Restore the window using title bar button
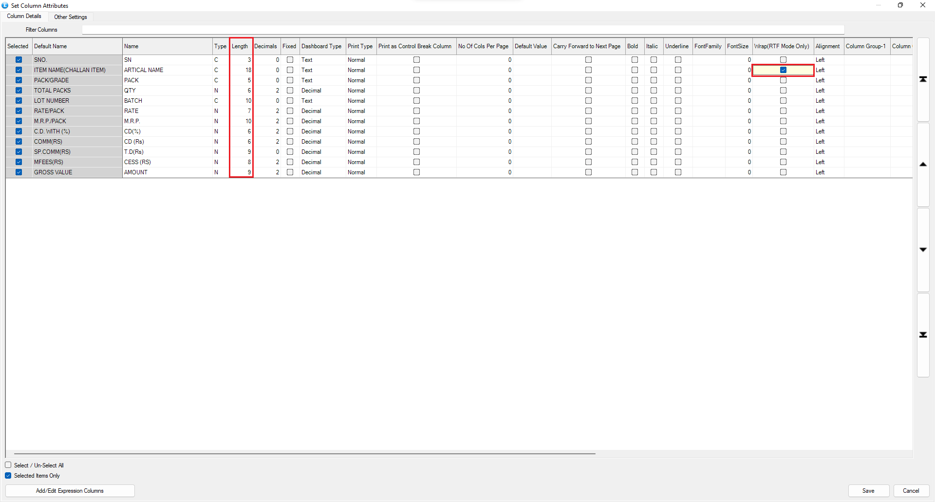 point(900,5)
